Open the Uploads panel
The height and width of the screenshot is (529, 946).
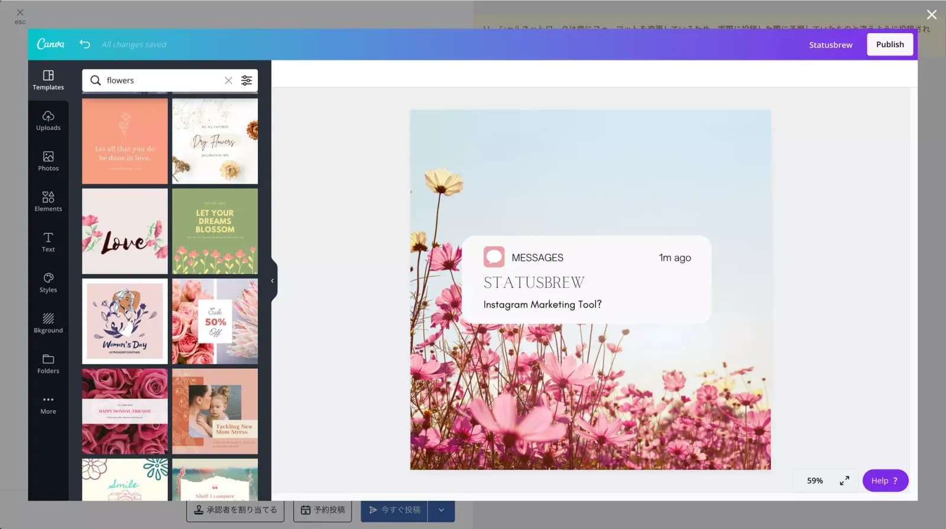point(48,121)
